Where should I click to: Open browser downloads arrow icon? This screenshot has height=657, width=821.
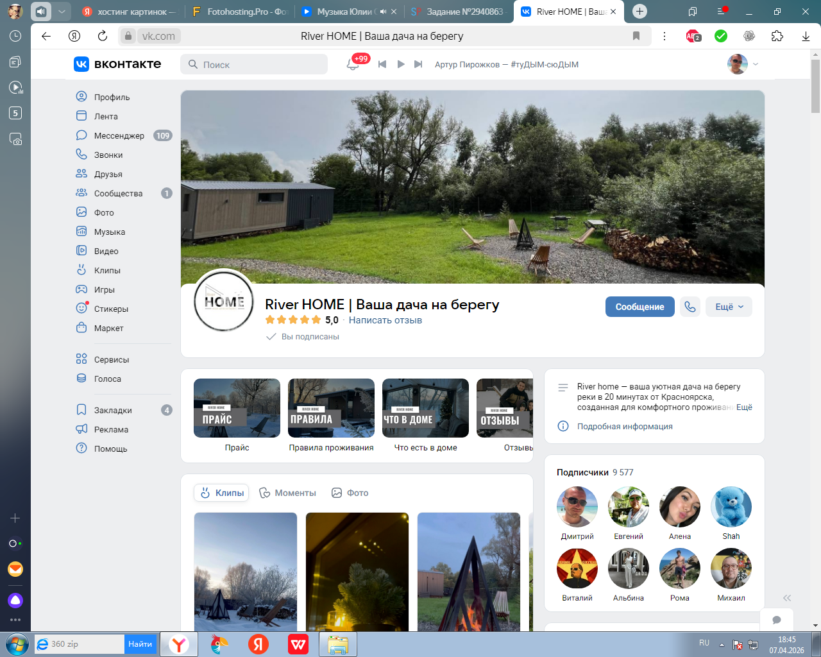coord(806,36)
